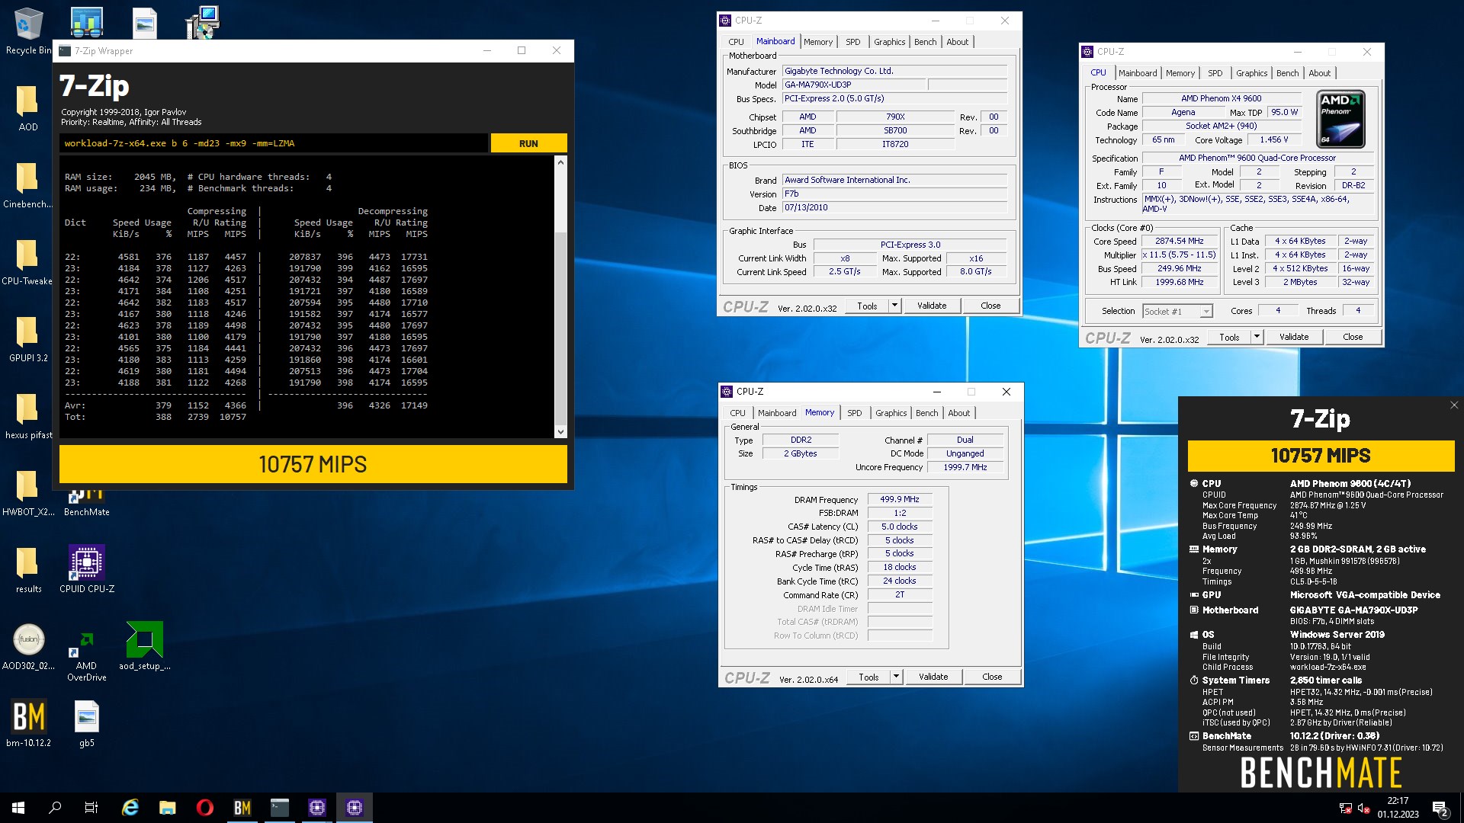Click Close in CPU tab CPU-Z window
1464x823 pixels.
pyautogui.click(x=1353, y=337)
